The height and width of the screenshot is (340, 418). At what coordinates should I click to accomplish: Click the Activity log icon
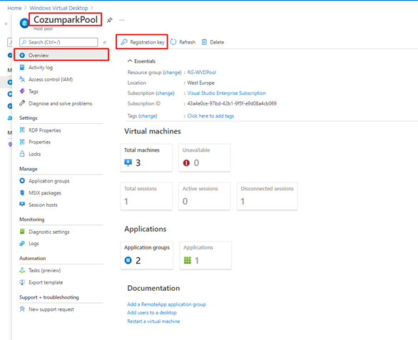[22, 67]
